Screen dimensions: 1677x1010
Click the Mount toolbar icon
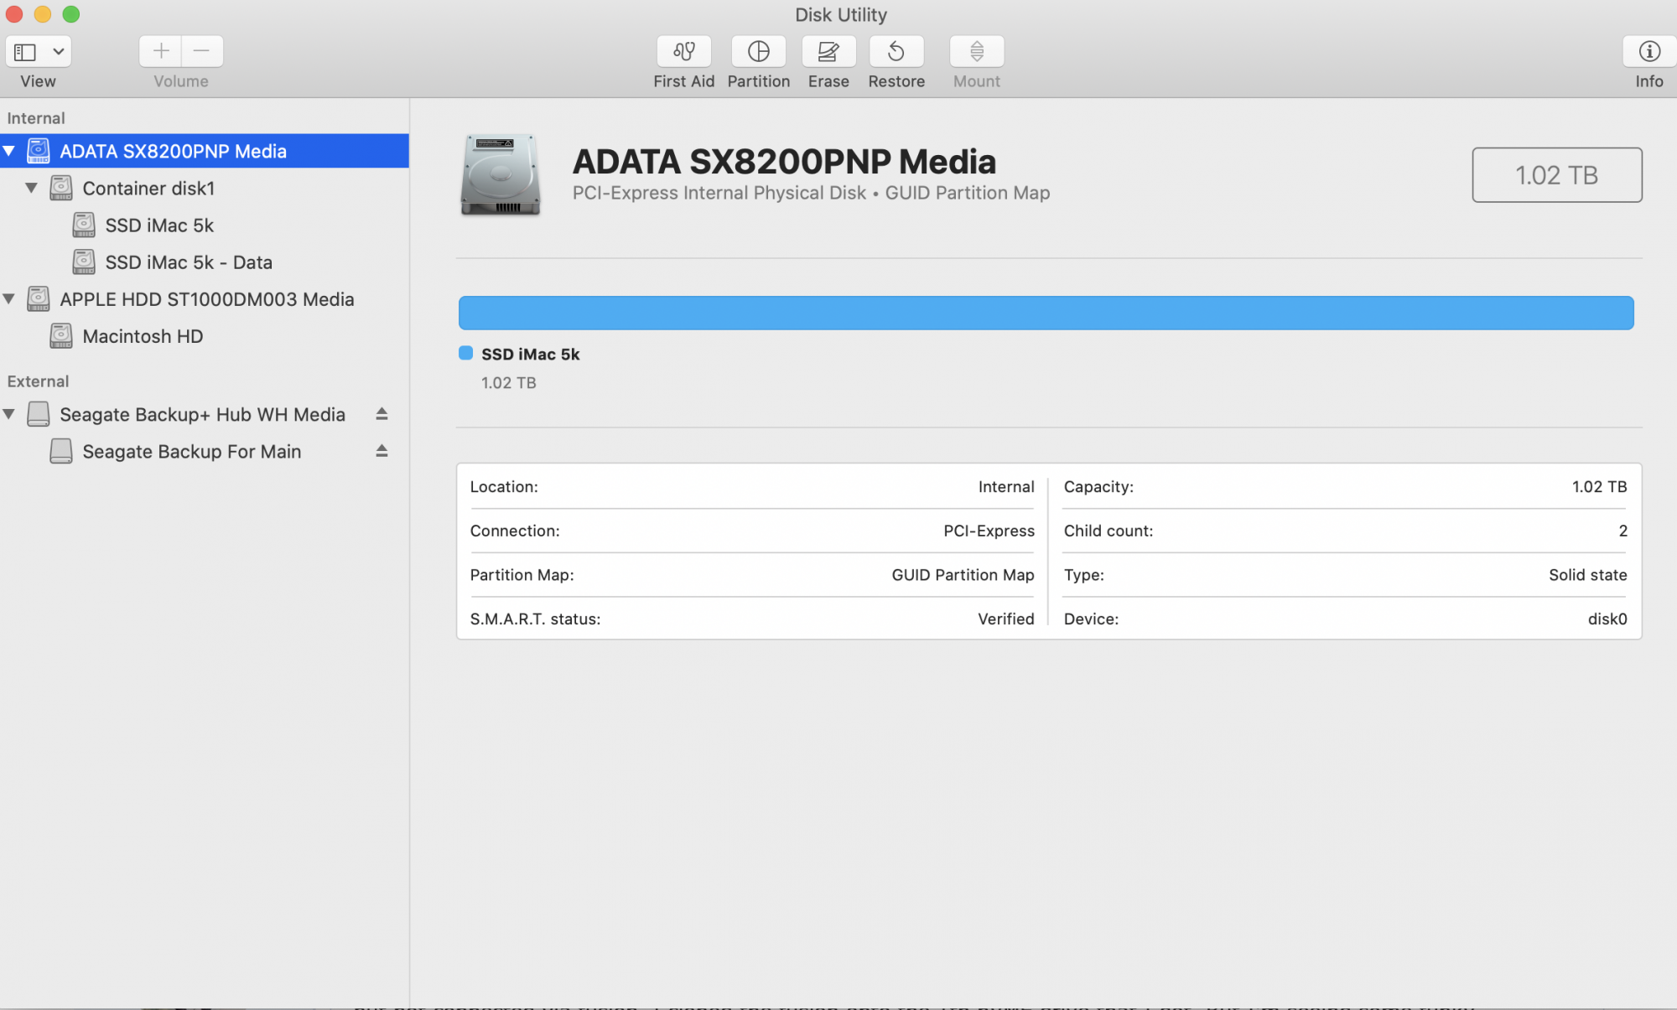point(976,51)
